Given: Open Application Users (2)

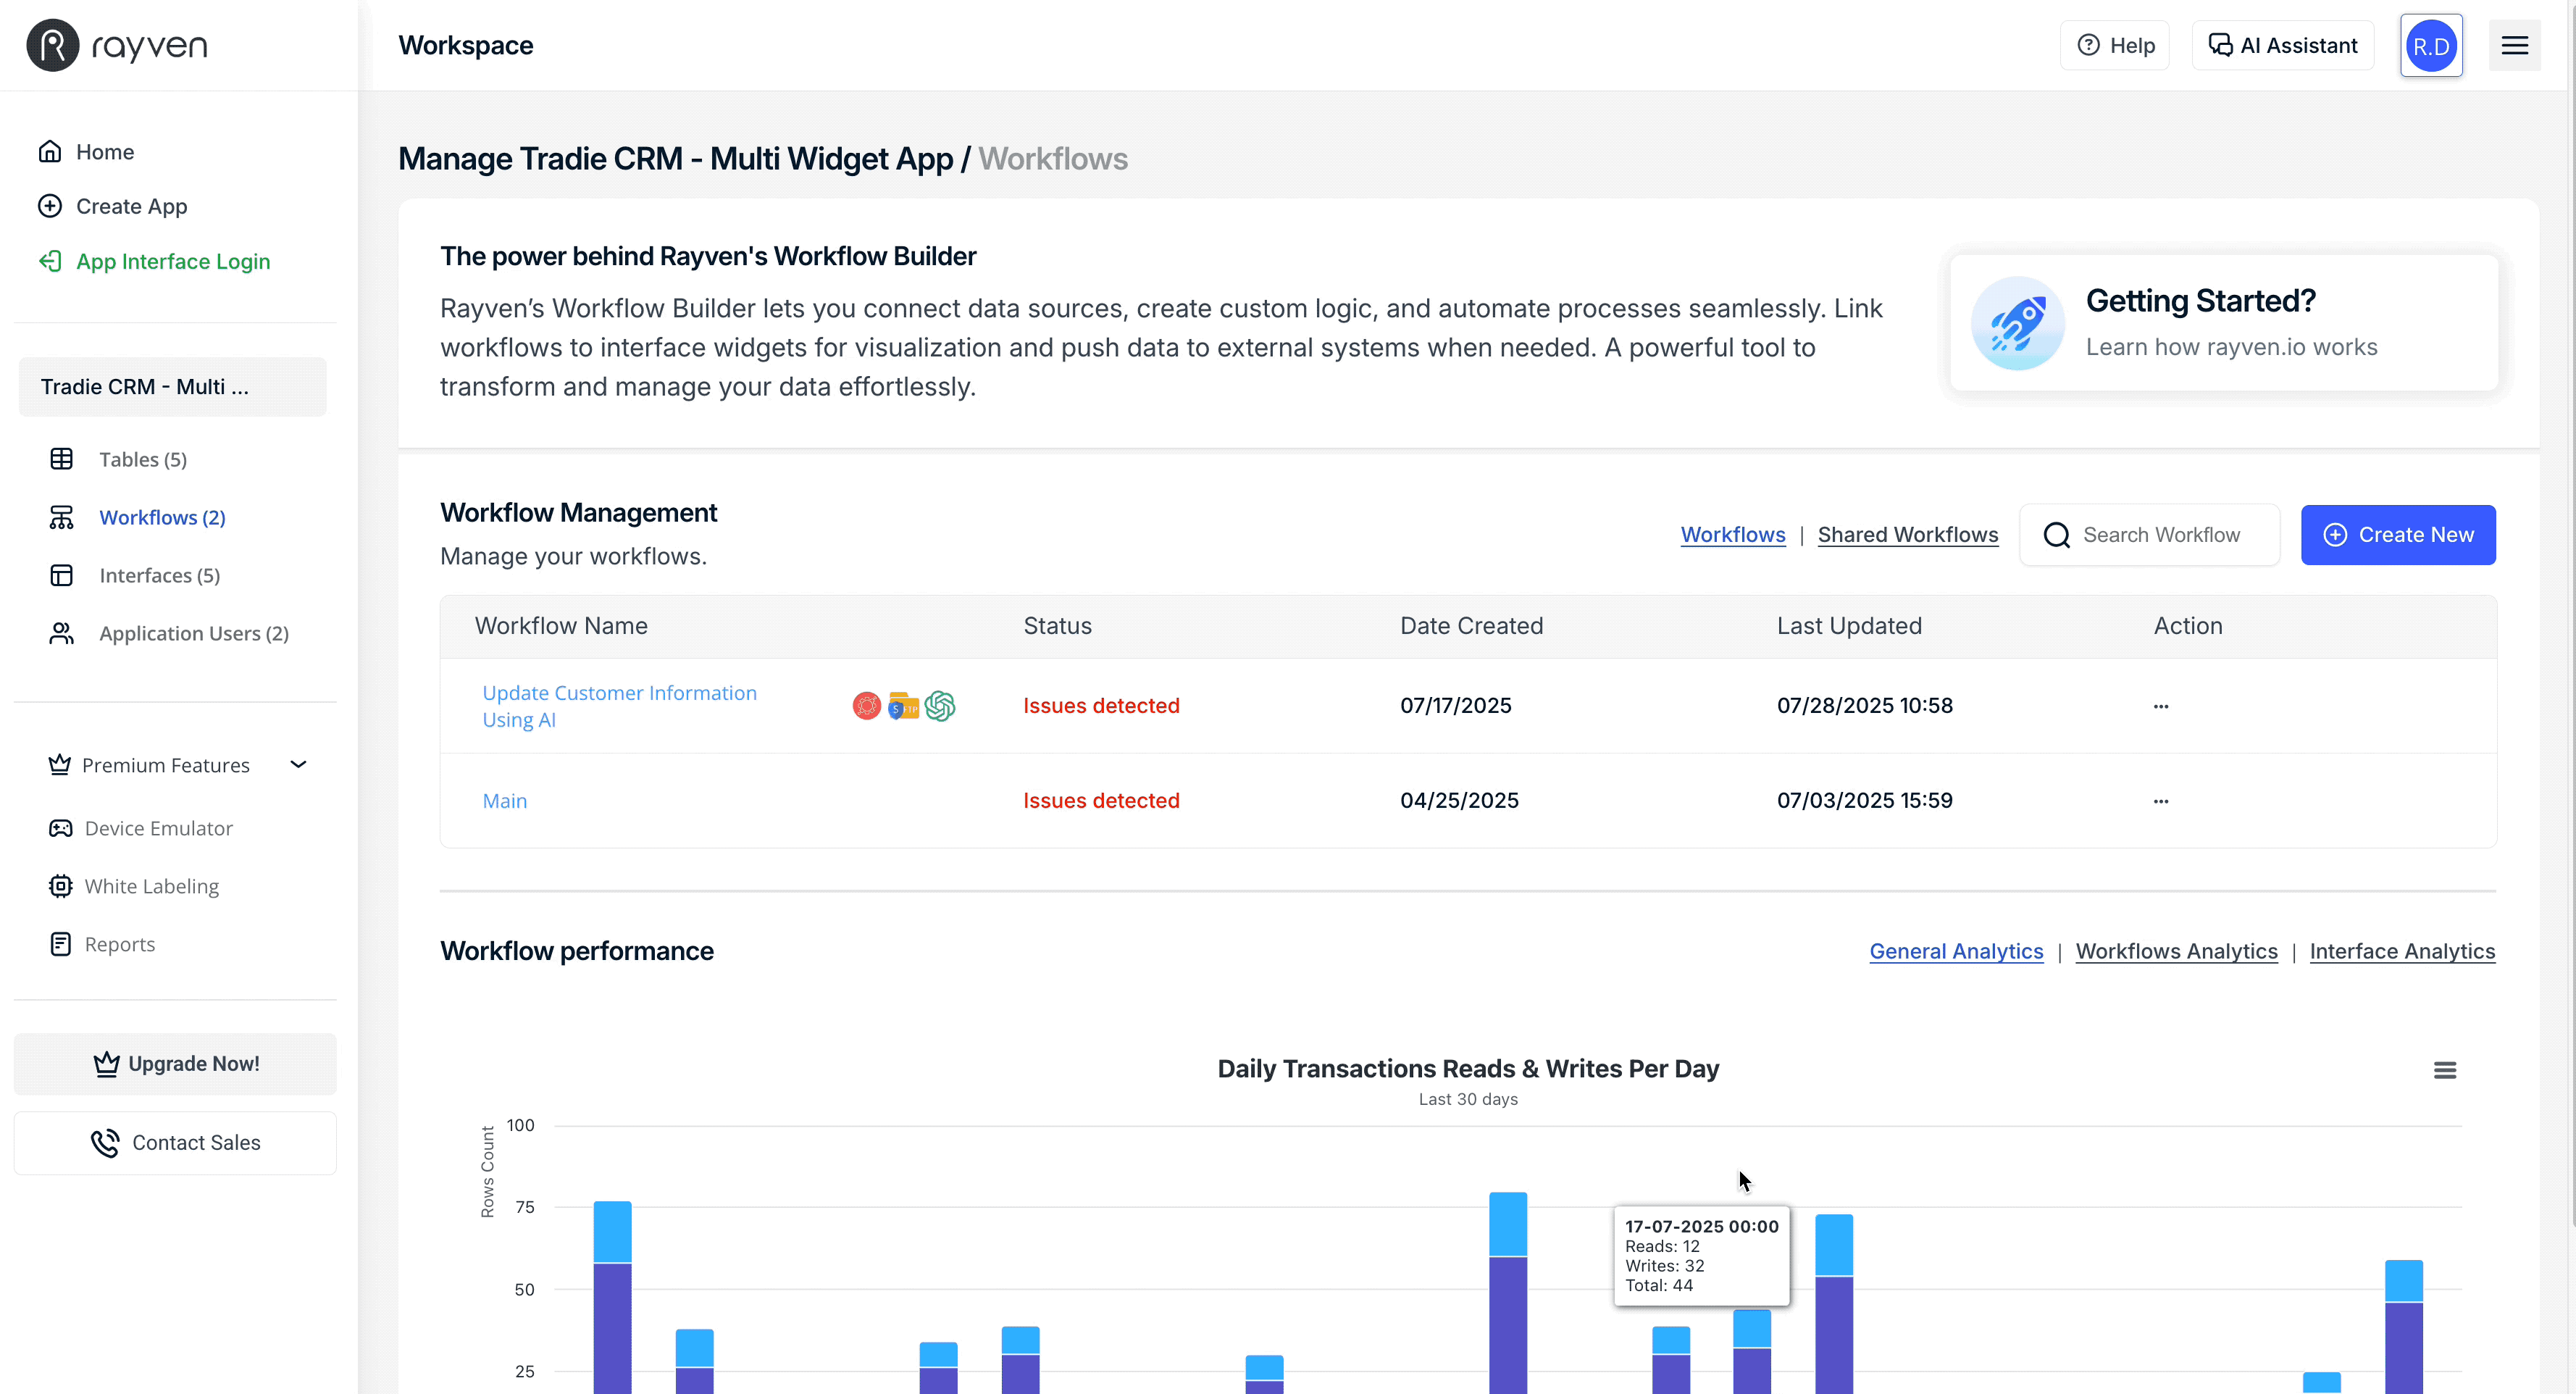Looking at the screenshot, I should pos(194,633).
